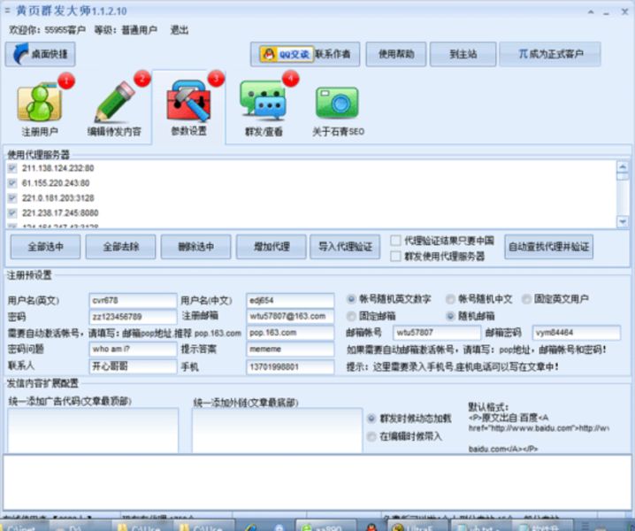Select 在编辑时候带入 radio option

coord(371,436)
